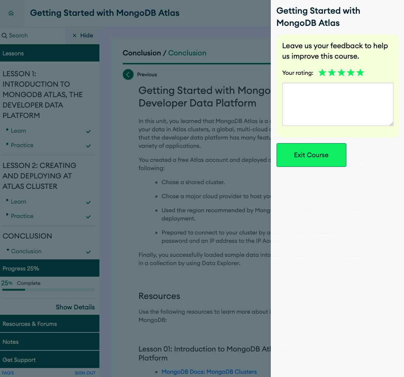Click the Exit Course button

(311, 155)
